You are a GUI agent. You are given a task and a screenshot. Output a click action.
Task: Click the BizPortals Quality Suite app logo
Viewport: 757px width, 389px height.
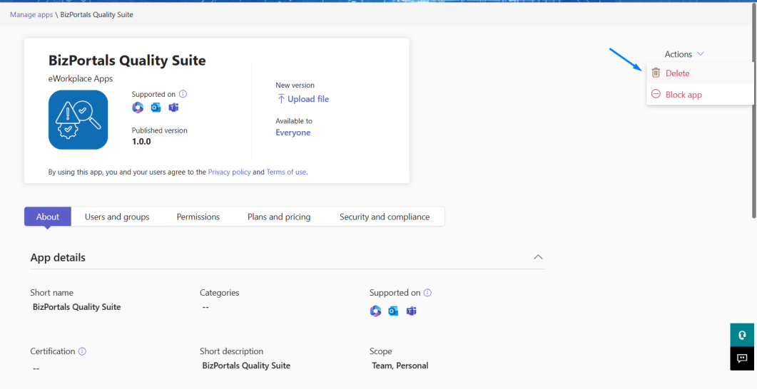[78, 120]
